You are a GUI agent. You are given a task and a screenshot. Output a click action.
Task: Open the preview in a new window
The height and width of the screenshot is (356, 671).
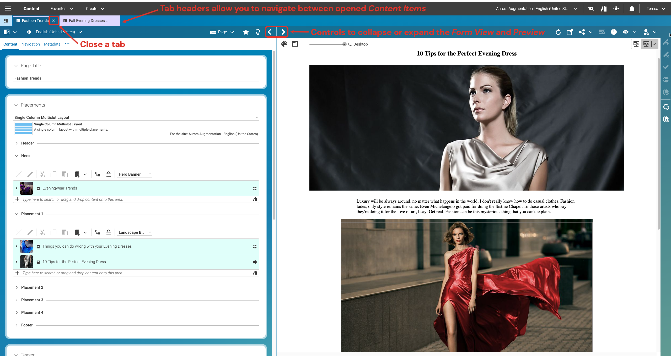pyautogui.click(x=570, y=32)
